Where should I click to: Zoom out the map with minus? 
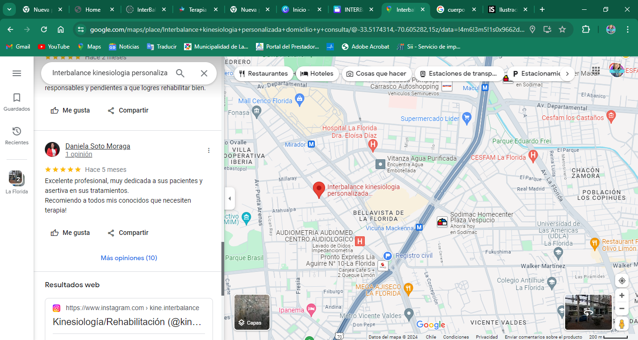click(622, 308)
